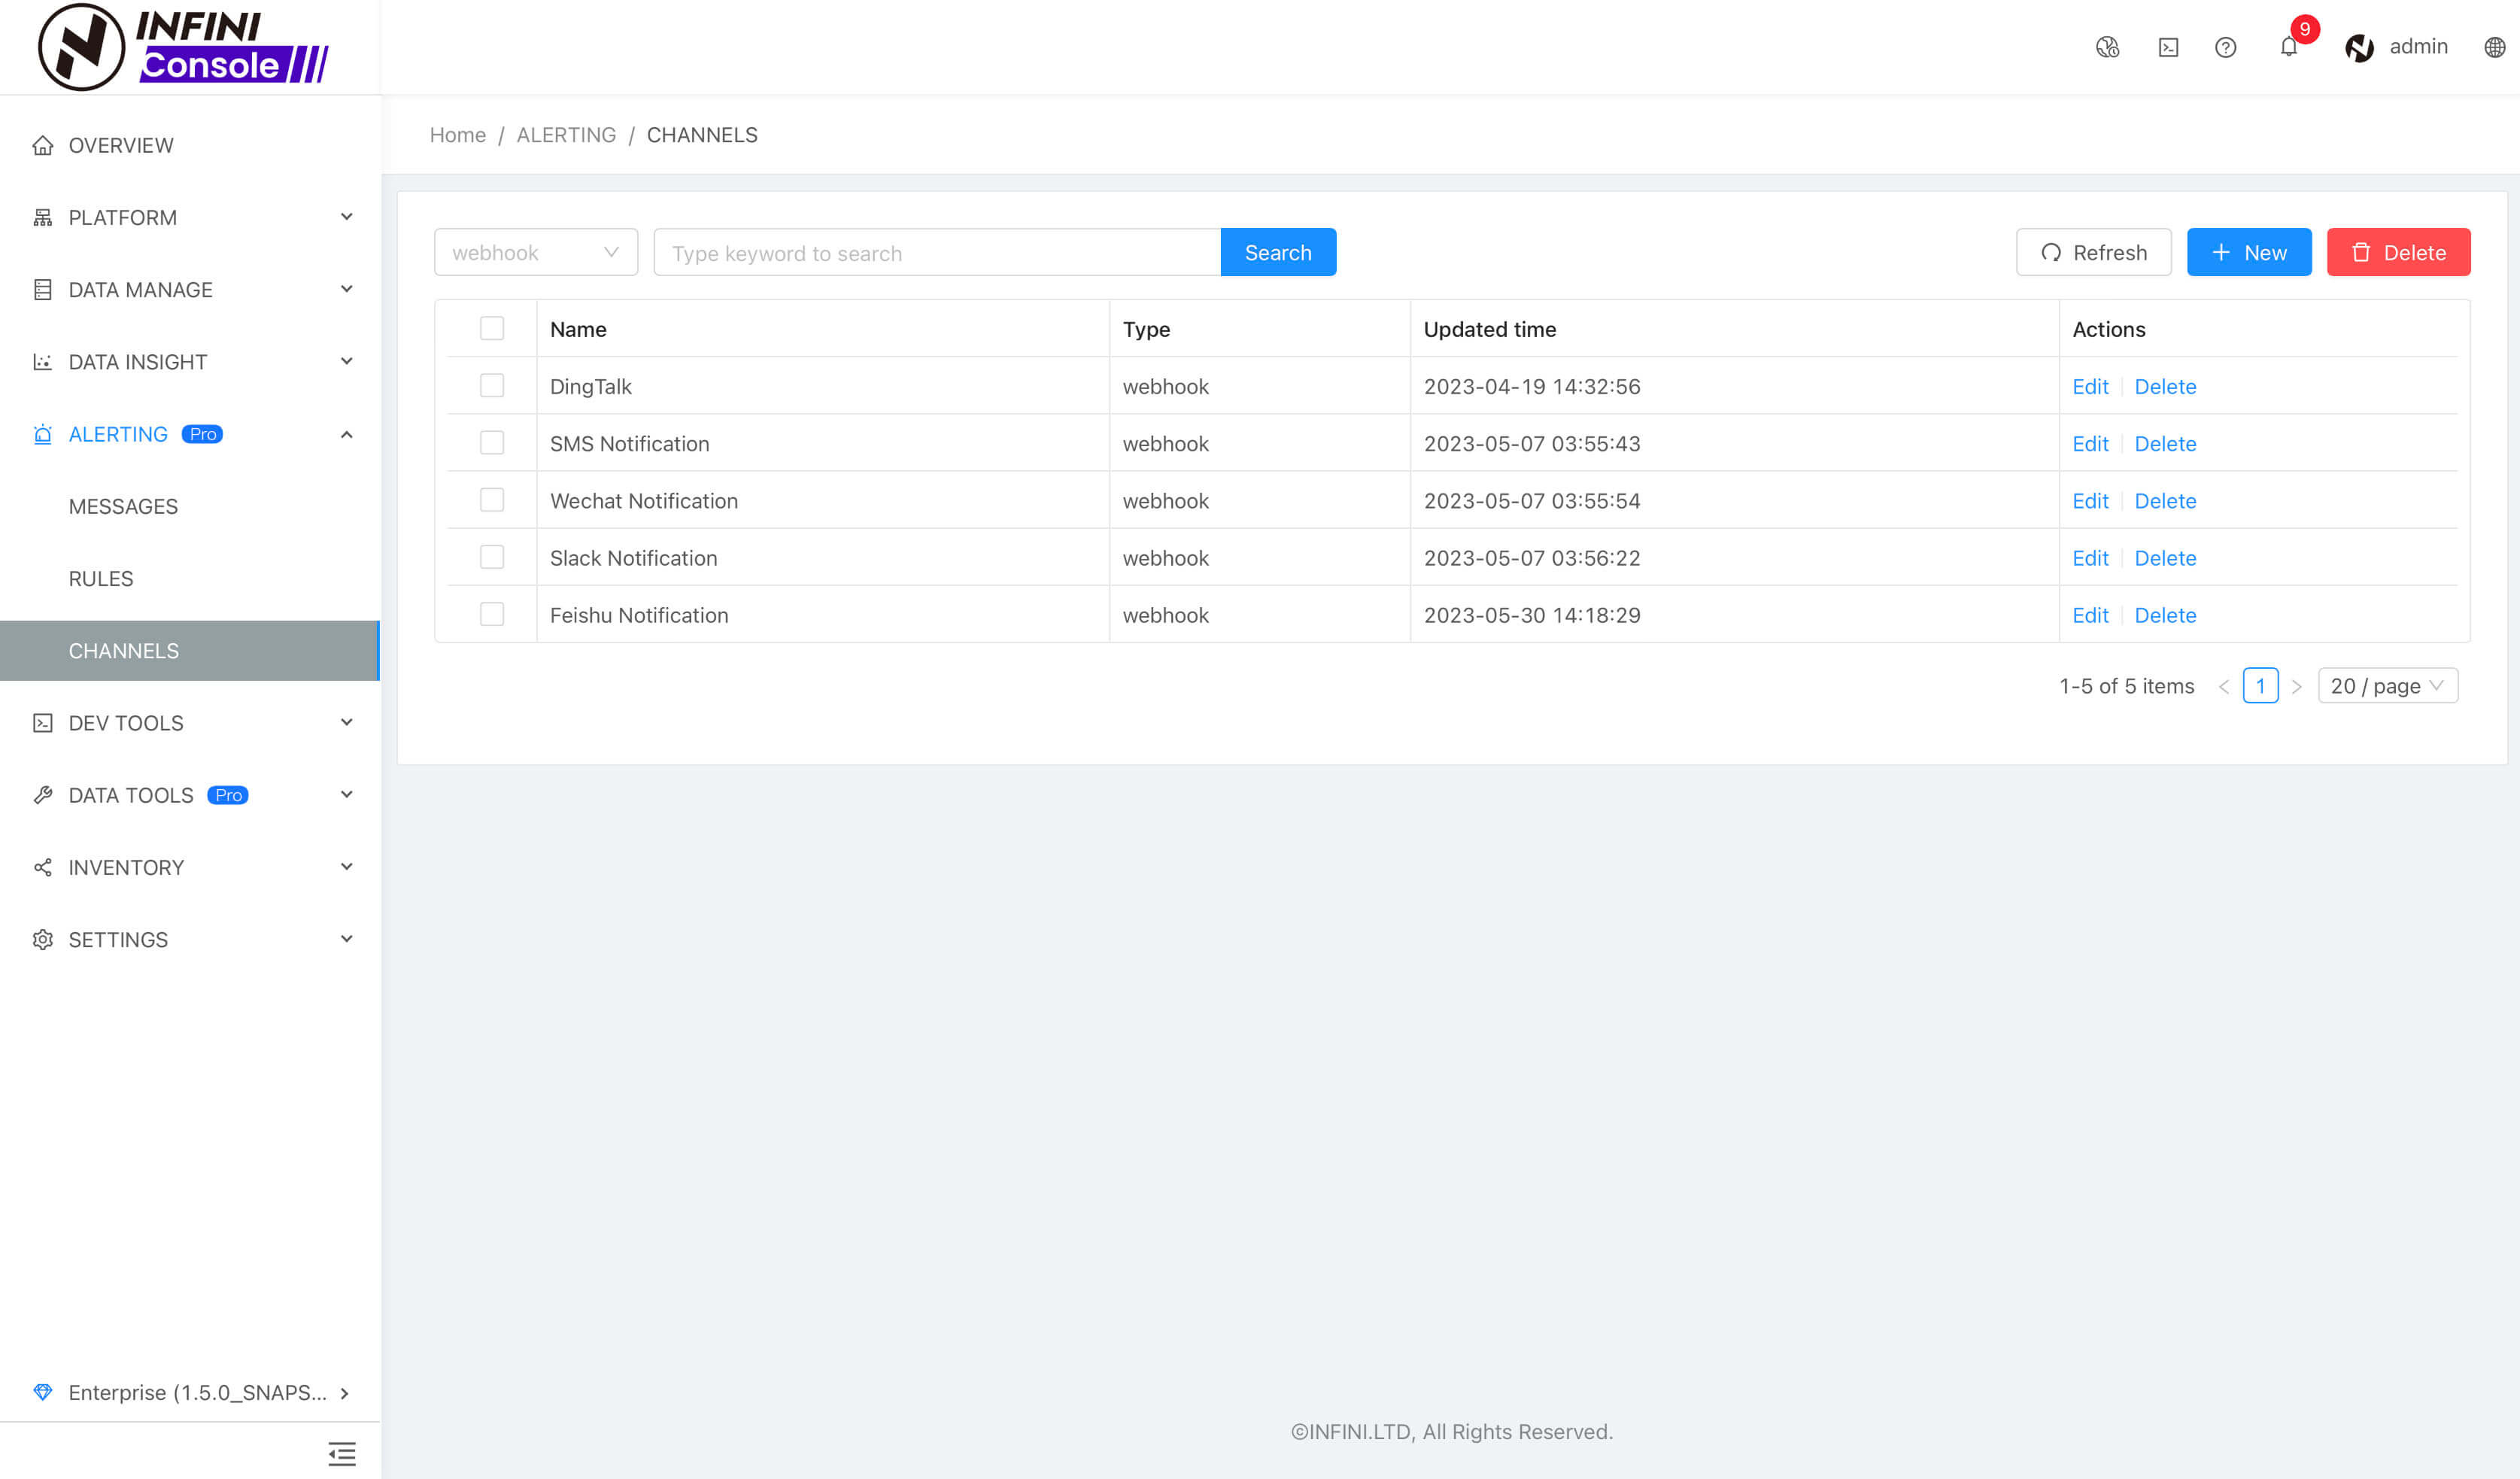Click the ALERTING Pro sidebar icon
This screenshot has height=1479, width=2520.
tap(42, 433)
